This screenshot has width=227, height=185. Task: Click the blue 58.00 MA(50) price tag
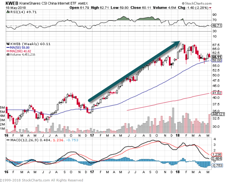pos(217,60)
